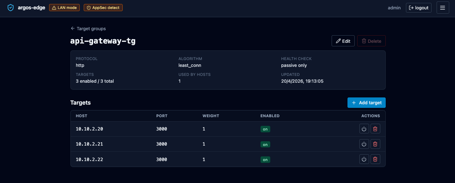Click the LAN mode warning badge

64,8
